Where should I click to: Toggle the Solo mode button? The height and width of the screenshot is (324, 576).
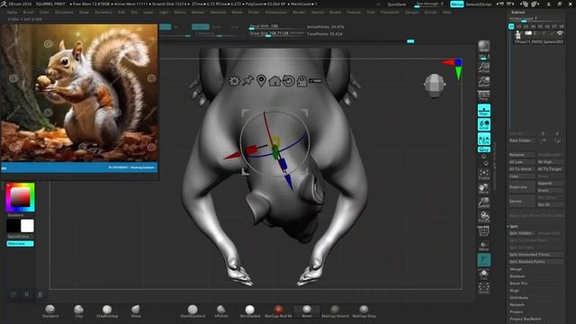tap(484, 274)
